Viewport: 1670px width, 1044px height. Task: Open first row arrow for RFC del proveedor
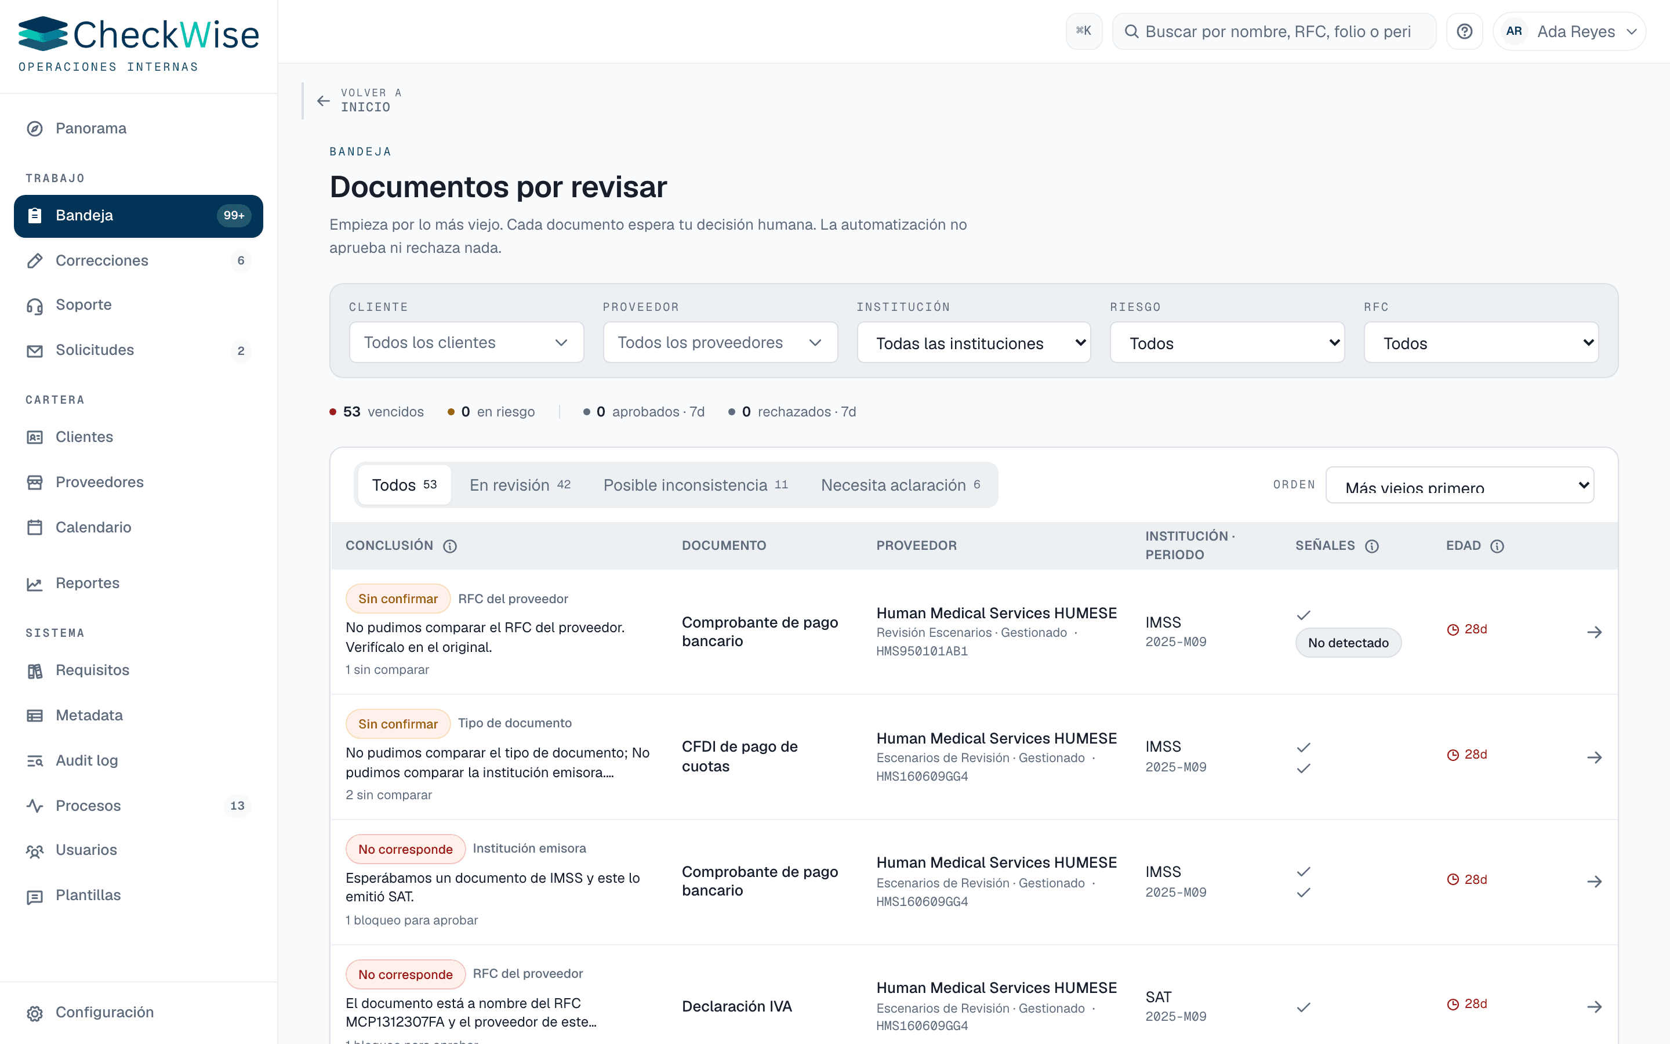pos(1594,632)
